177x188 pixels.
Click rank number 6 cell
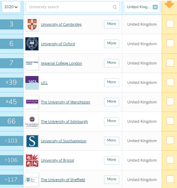(x=12, y=43)
